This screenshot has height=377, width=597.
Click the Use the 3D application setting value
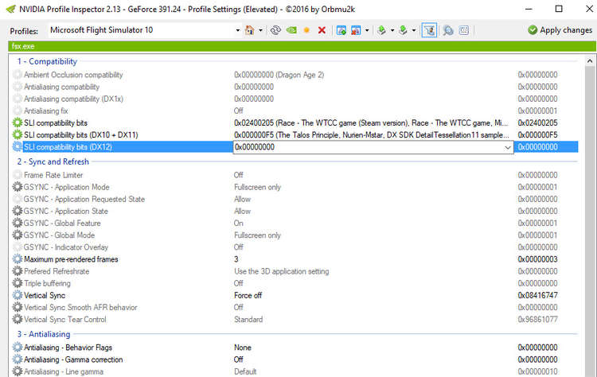tap(281, 271)
